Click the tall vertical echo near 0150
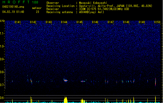163x103 pixels. tap(155, 82)
